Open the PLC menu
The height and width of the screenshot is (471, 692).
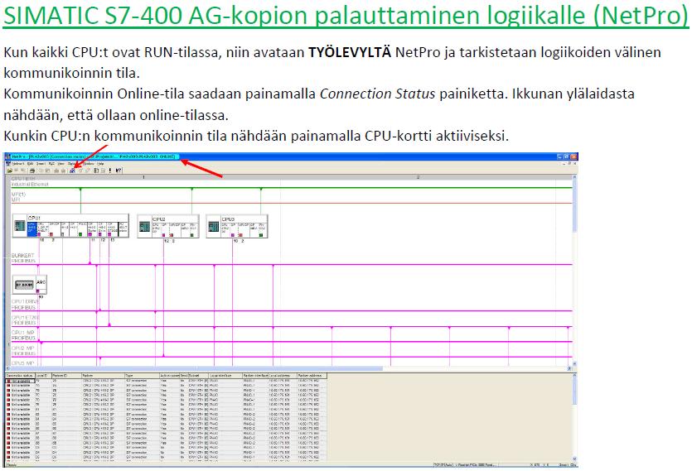(51, 164)
